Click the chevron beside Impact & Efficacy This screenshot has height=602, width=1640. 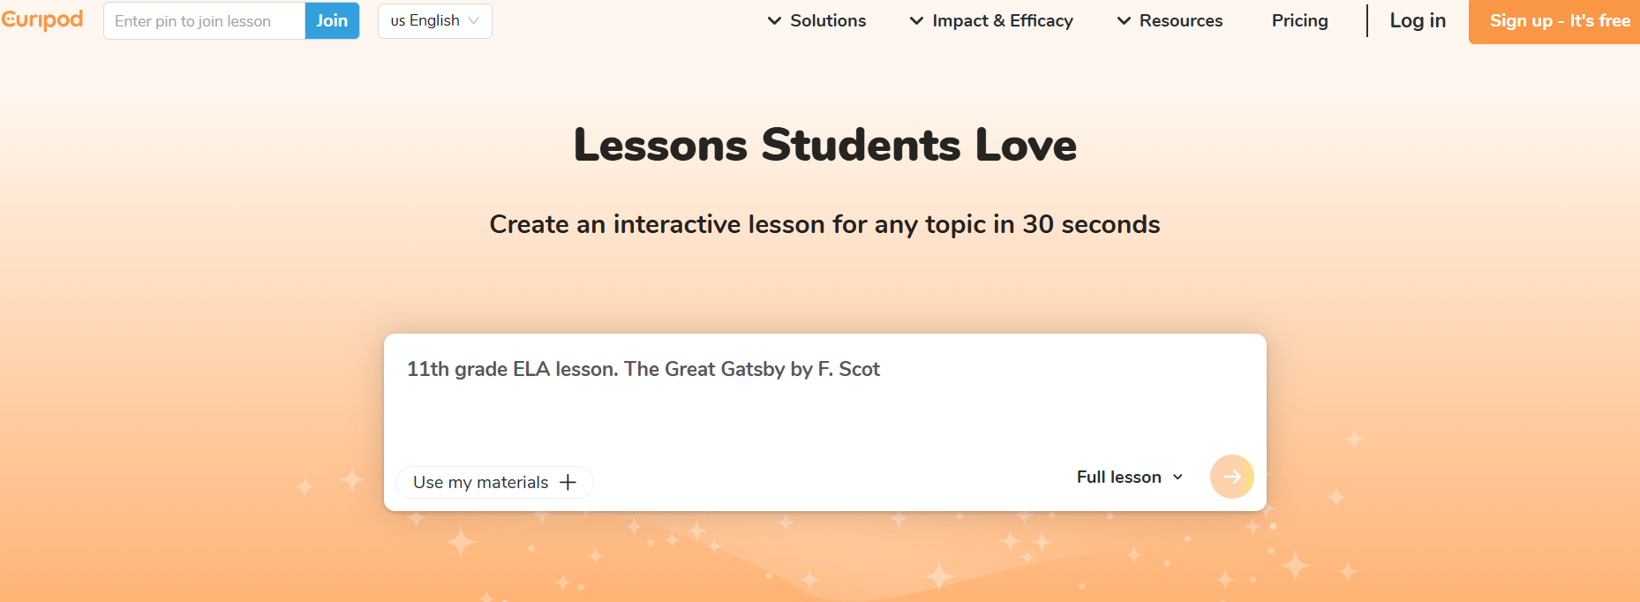click(916, 20)
